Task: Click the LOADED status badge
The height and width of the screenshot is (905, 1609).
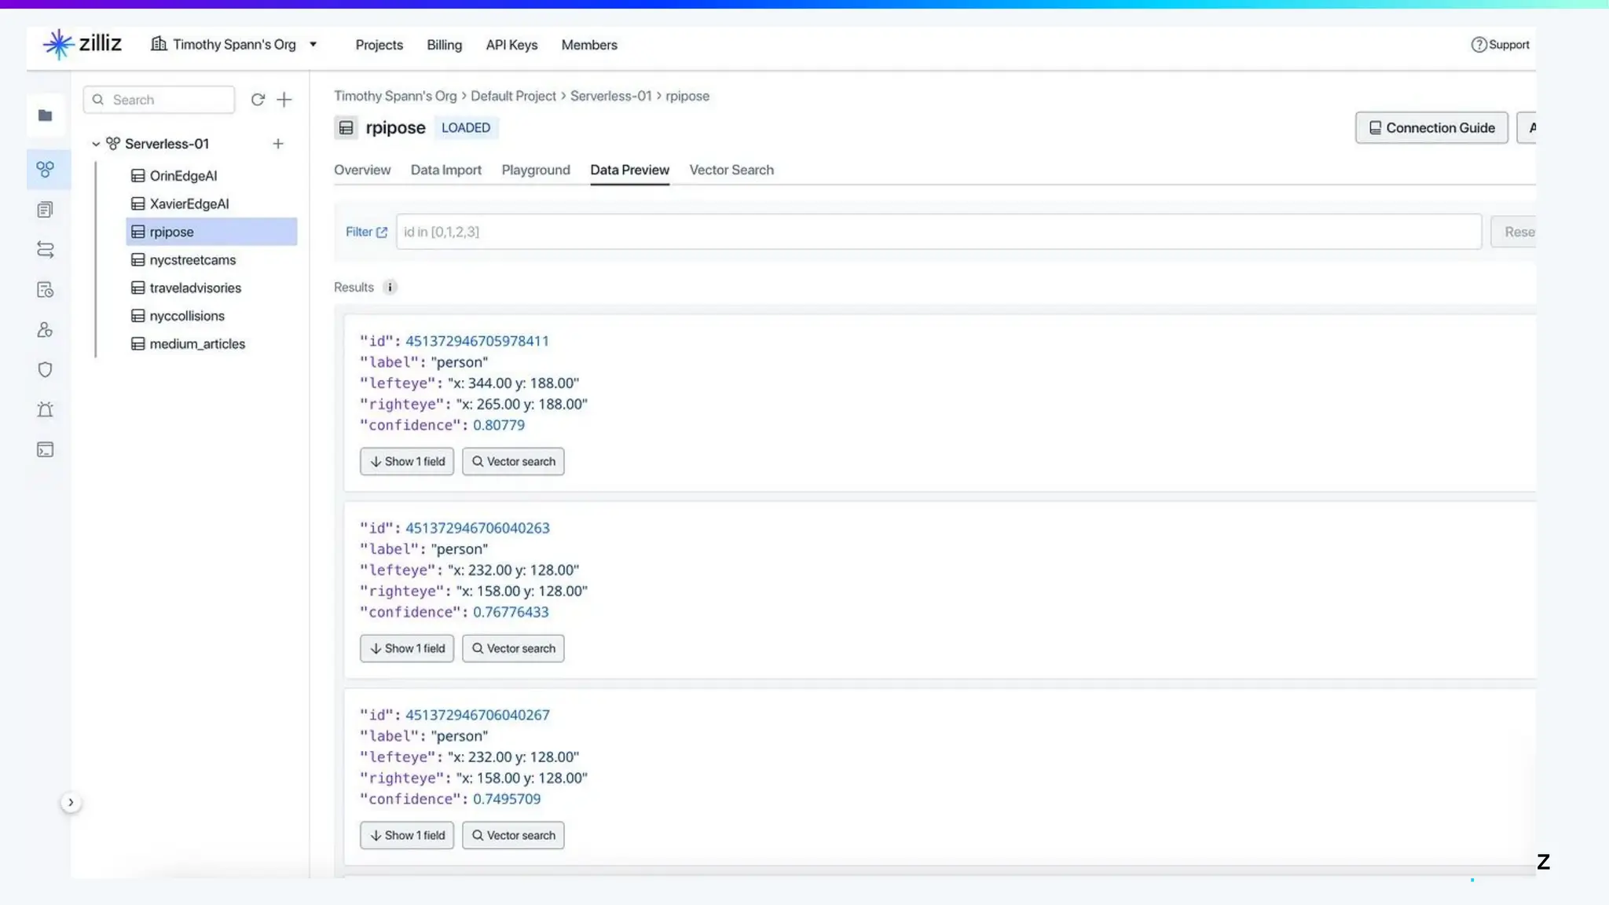Action: pos(466,127)
